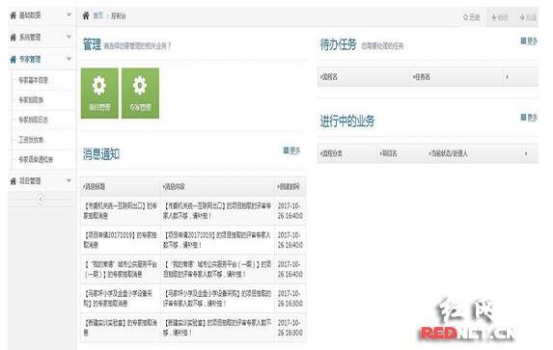The width and height of the screenshot is (553, 350).
Task: Click the 首页 breadcrumb link
Action: (x=97, y=15)
